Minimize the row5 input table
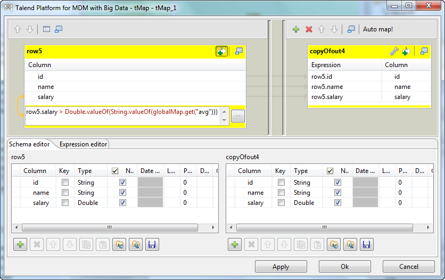 point(239,51)
